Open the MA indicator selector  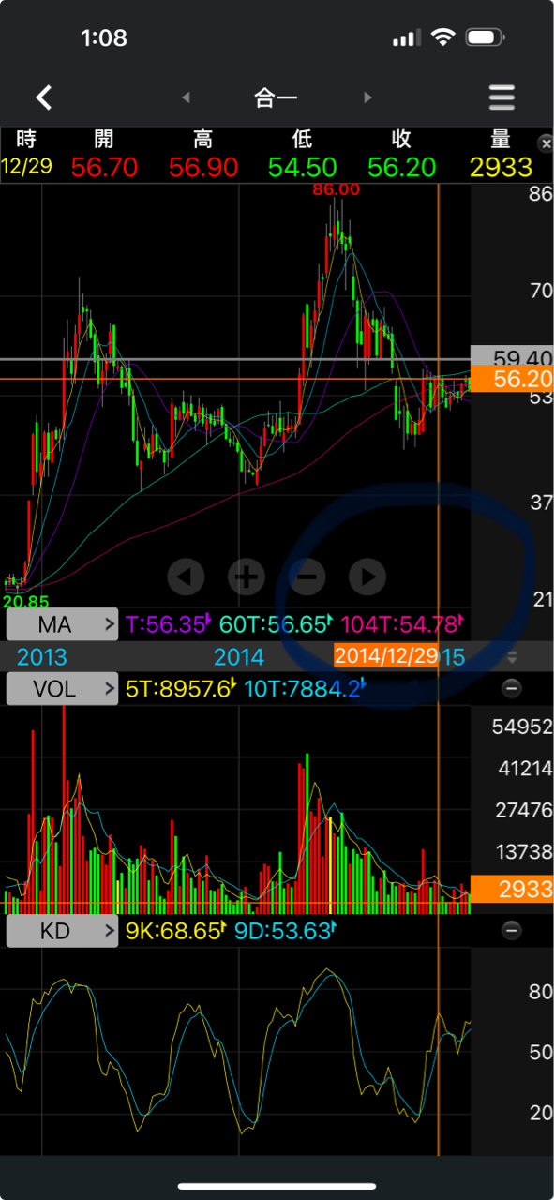[63, 624]
